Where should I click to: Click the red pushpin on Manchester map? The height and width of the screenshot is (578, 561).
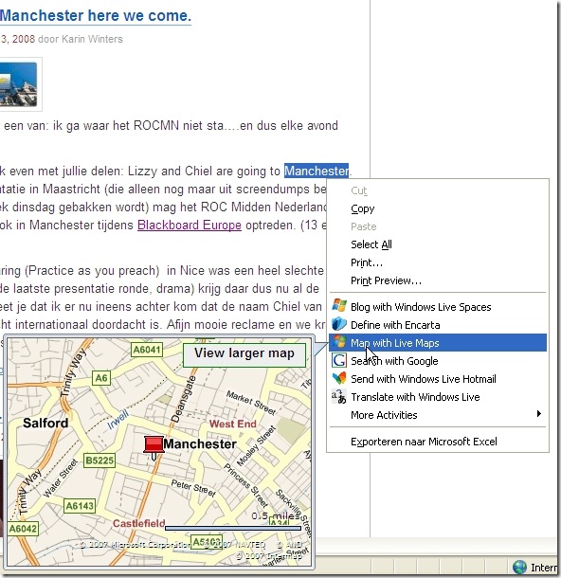[x=154, y=447]
